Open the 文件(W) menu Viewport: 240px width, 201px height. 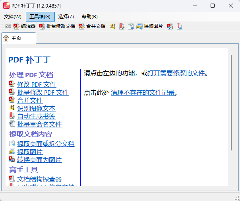[x=13, y=17]
